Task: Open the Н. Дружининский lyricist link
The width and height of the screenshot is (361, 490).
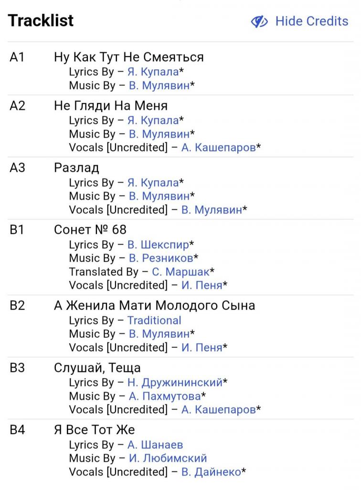Action: click(175, 382)
